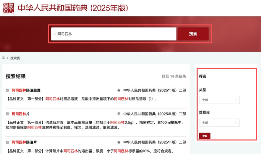This screenshot has width=261, height=154.
Task: Click the site title 中华人民共和国药典 (2025年版)
Action: tap(73, 8)
